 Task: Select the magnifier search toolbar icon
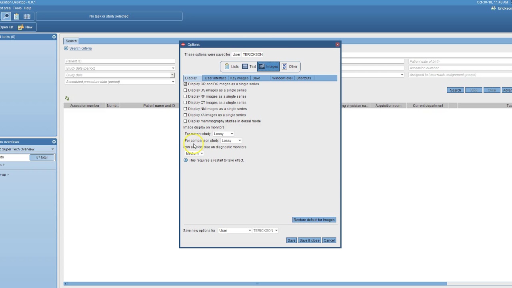[6, 16]
